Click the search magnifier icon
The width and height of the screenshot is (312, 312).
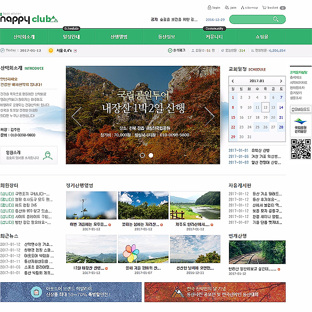[x=276, y=19]
